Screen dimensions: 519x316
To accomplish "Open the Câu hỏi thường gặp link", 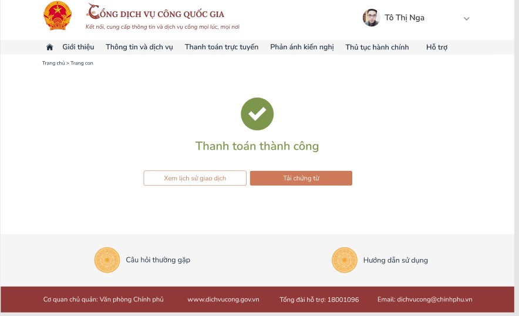I will 158,260.
